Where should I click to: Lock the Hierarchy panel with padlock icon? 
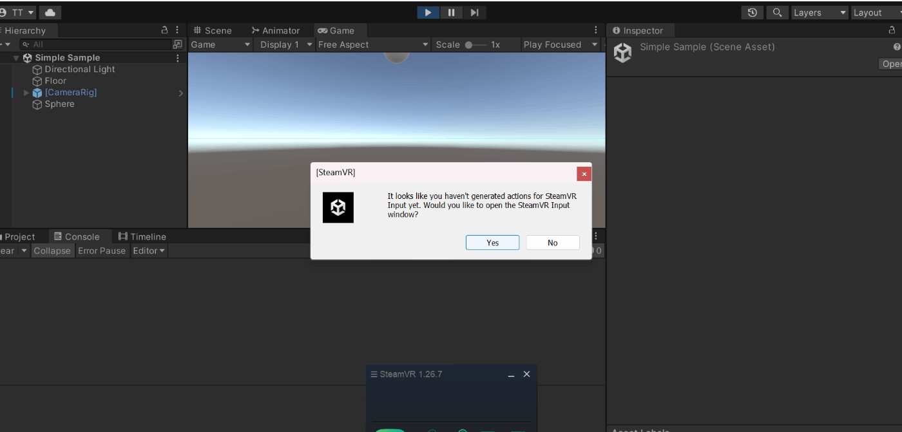click(x=165, y=30)
